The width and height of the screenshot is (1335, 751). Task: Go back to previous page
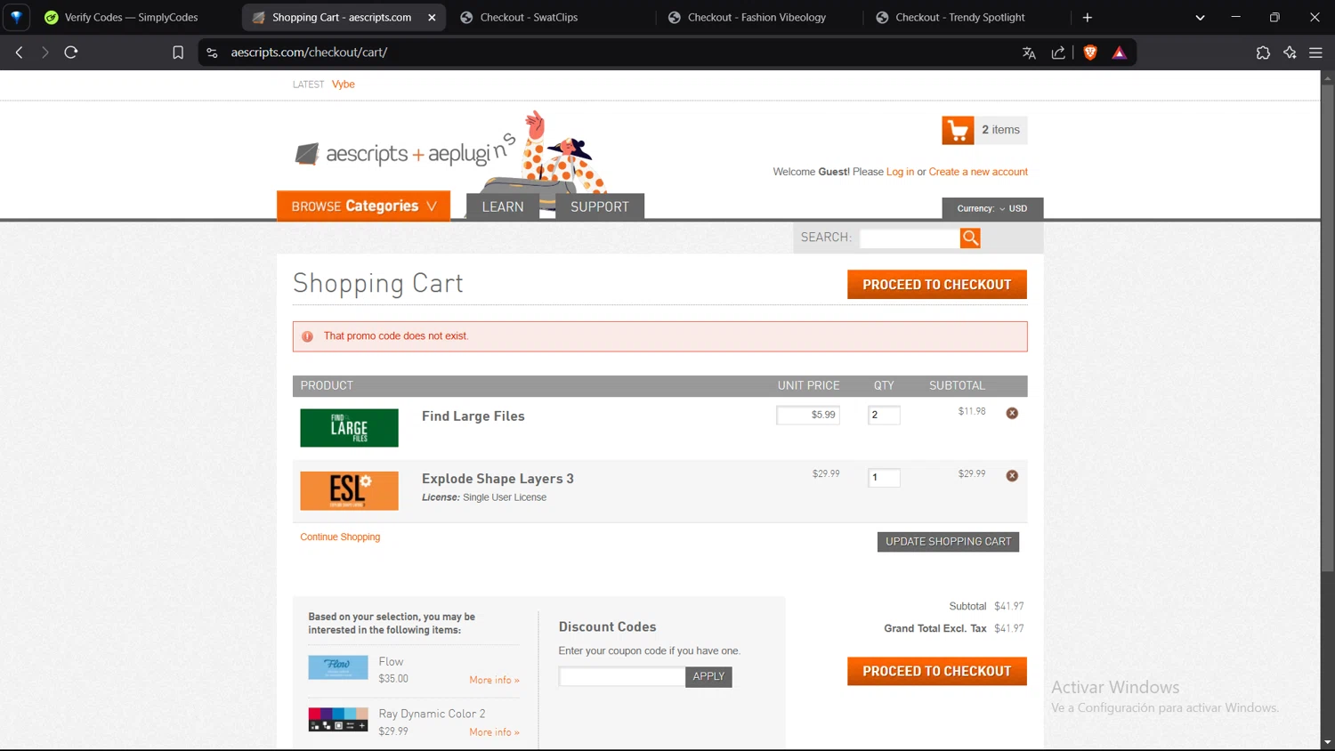coord(19,52)
